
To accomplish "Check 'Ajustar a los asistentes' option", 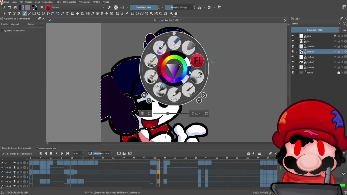I will coord(2,31).
